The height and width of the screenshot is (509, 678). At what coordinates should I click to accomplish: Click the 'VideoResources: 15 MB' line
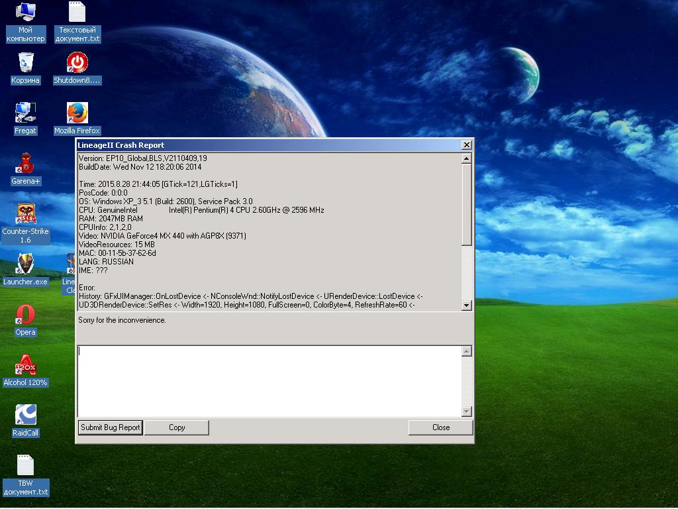(117, 245)
